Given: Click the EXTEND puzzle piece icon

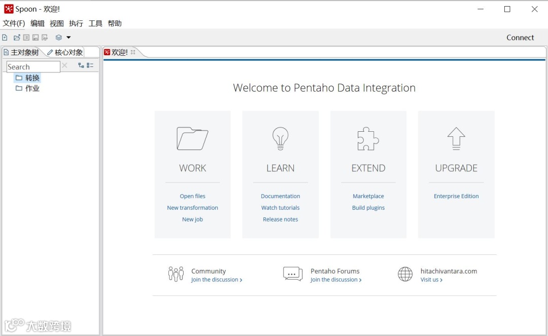Looking at the screenshot, I should click(x=368, y=138).
